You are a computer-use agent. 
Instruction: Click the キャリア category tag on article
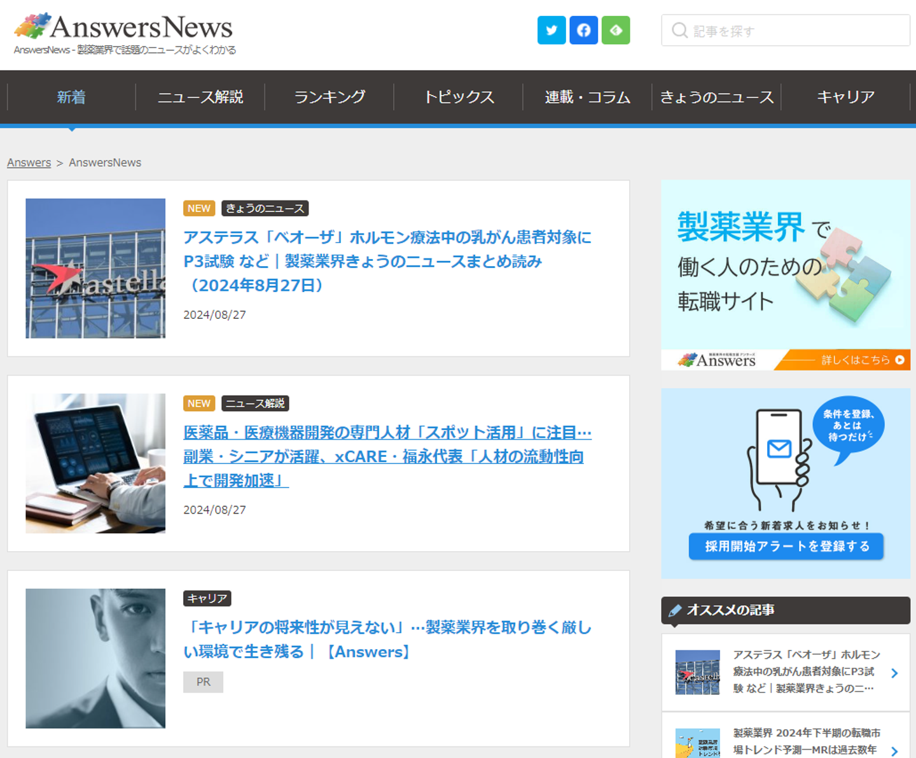coord(207,598)
